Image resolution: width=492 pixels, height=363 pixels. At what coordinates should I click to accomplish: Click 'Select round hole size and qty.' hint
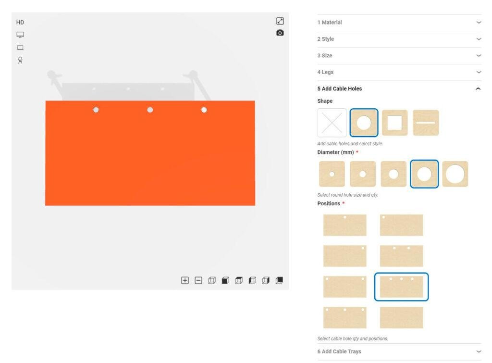click(x=348, y=195)
